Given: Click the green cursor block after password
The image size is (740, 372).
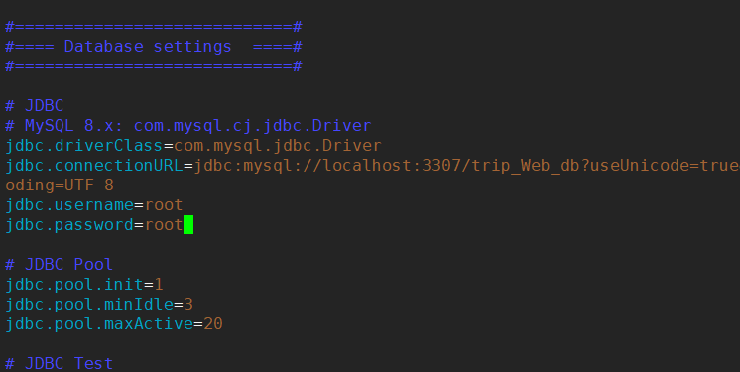Looking at the screenshot, I should pos(188,225).
